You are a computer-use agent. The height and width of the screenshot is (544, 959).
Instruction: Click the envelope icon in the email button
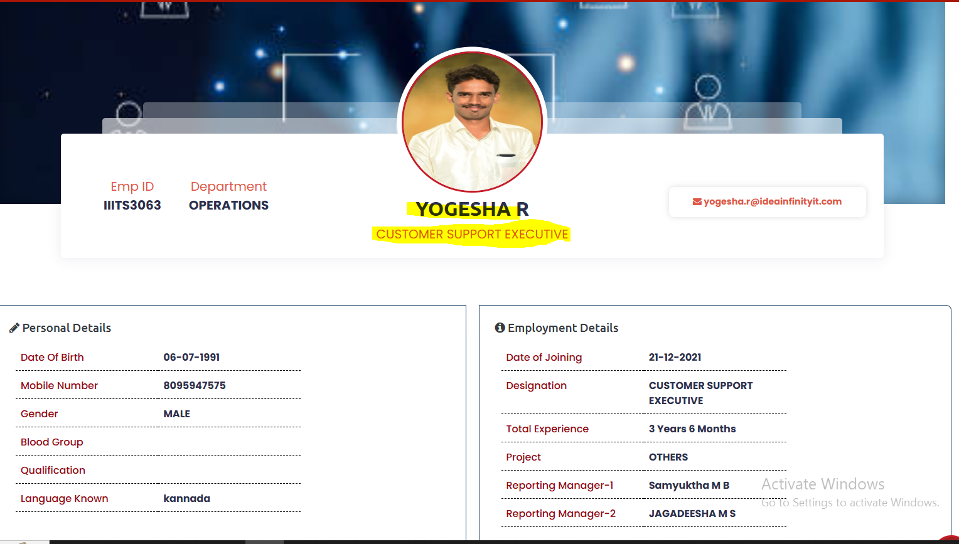point(697,202)
